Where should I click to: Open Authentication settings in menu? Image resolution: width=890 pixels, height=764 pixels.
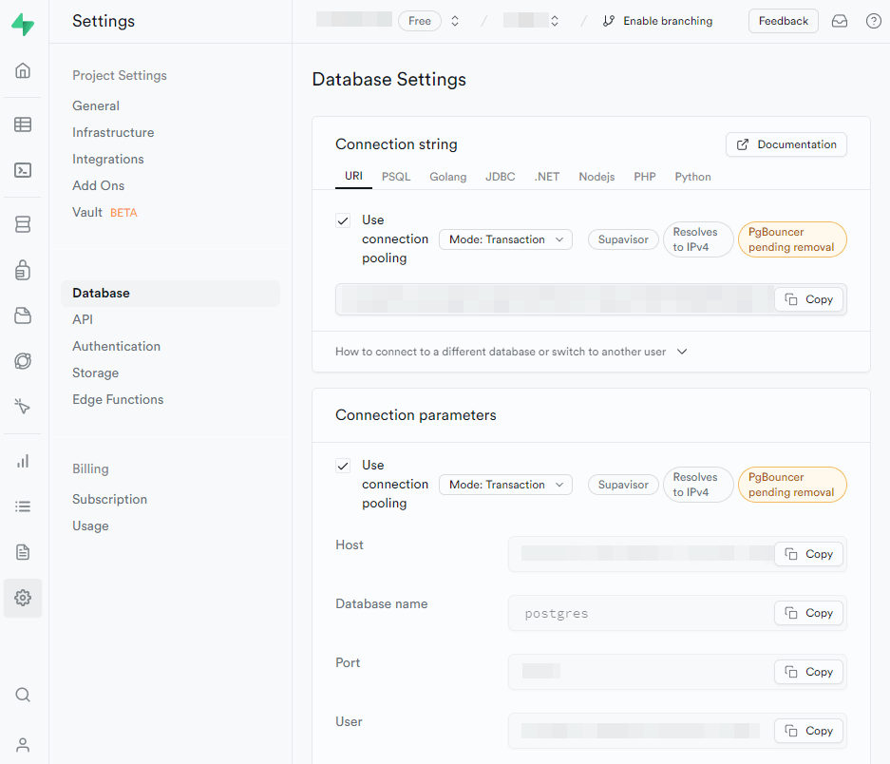pyautogui.click(x=117, y=347)
